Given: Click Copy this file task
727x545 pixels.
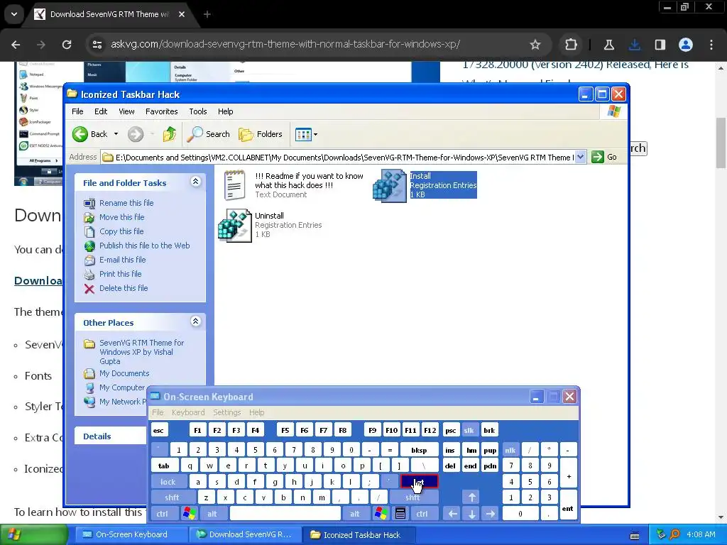Looking at the screenshot, I should pos(121,231).
